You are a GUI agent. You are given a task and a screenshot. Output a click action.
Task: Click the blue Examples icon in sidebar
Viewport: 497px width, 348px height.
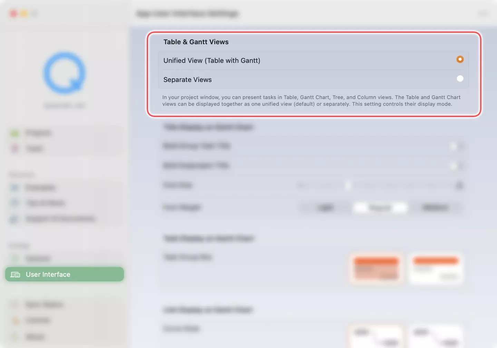click(15, 188)
